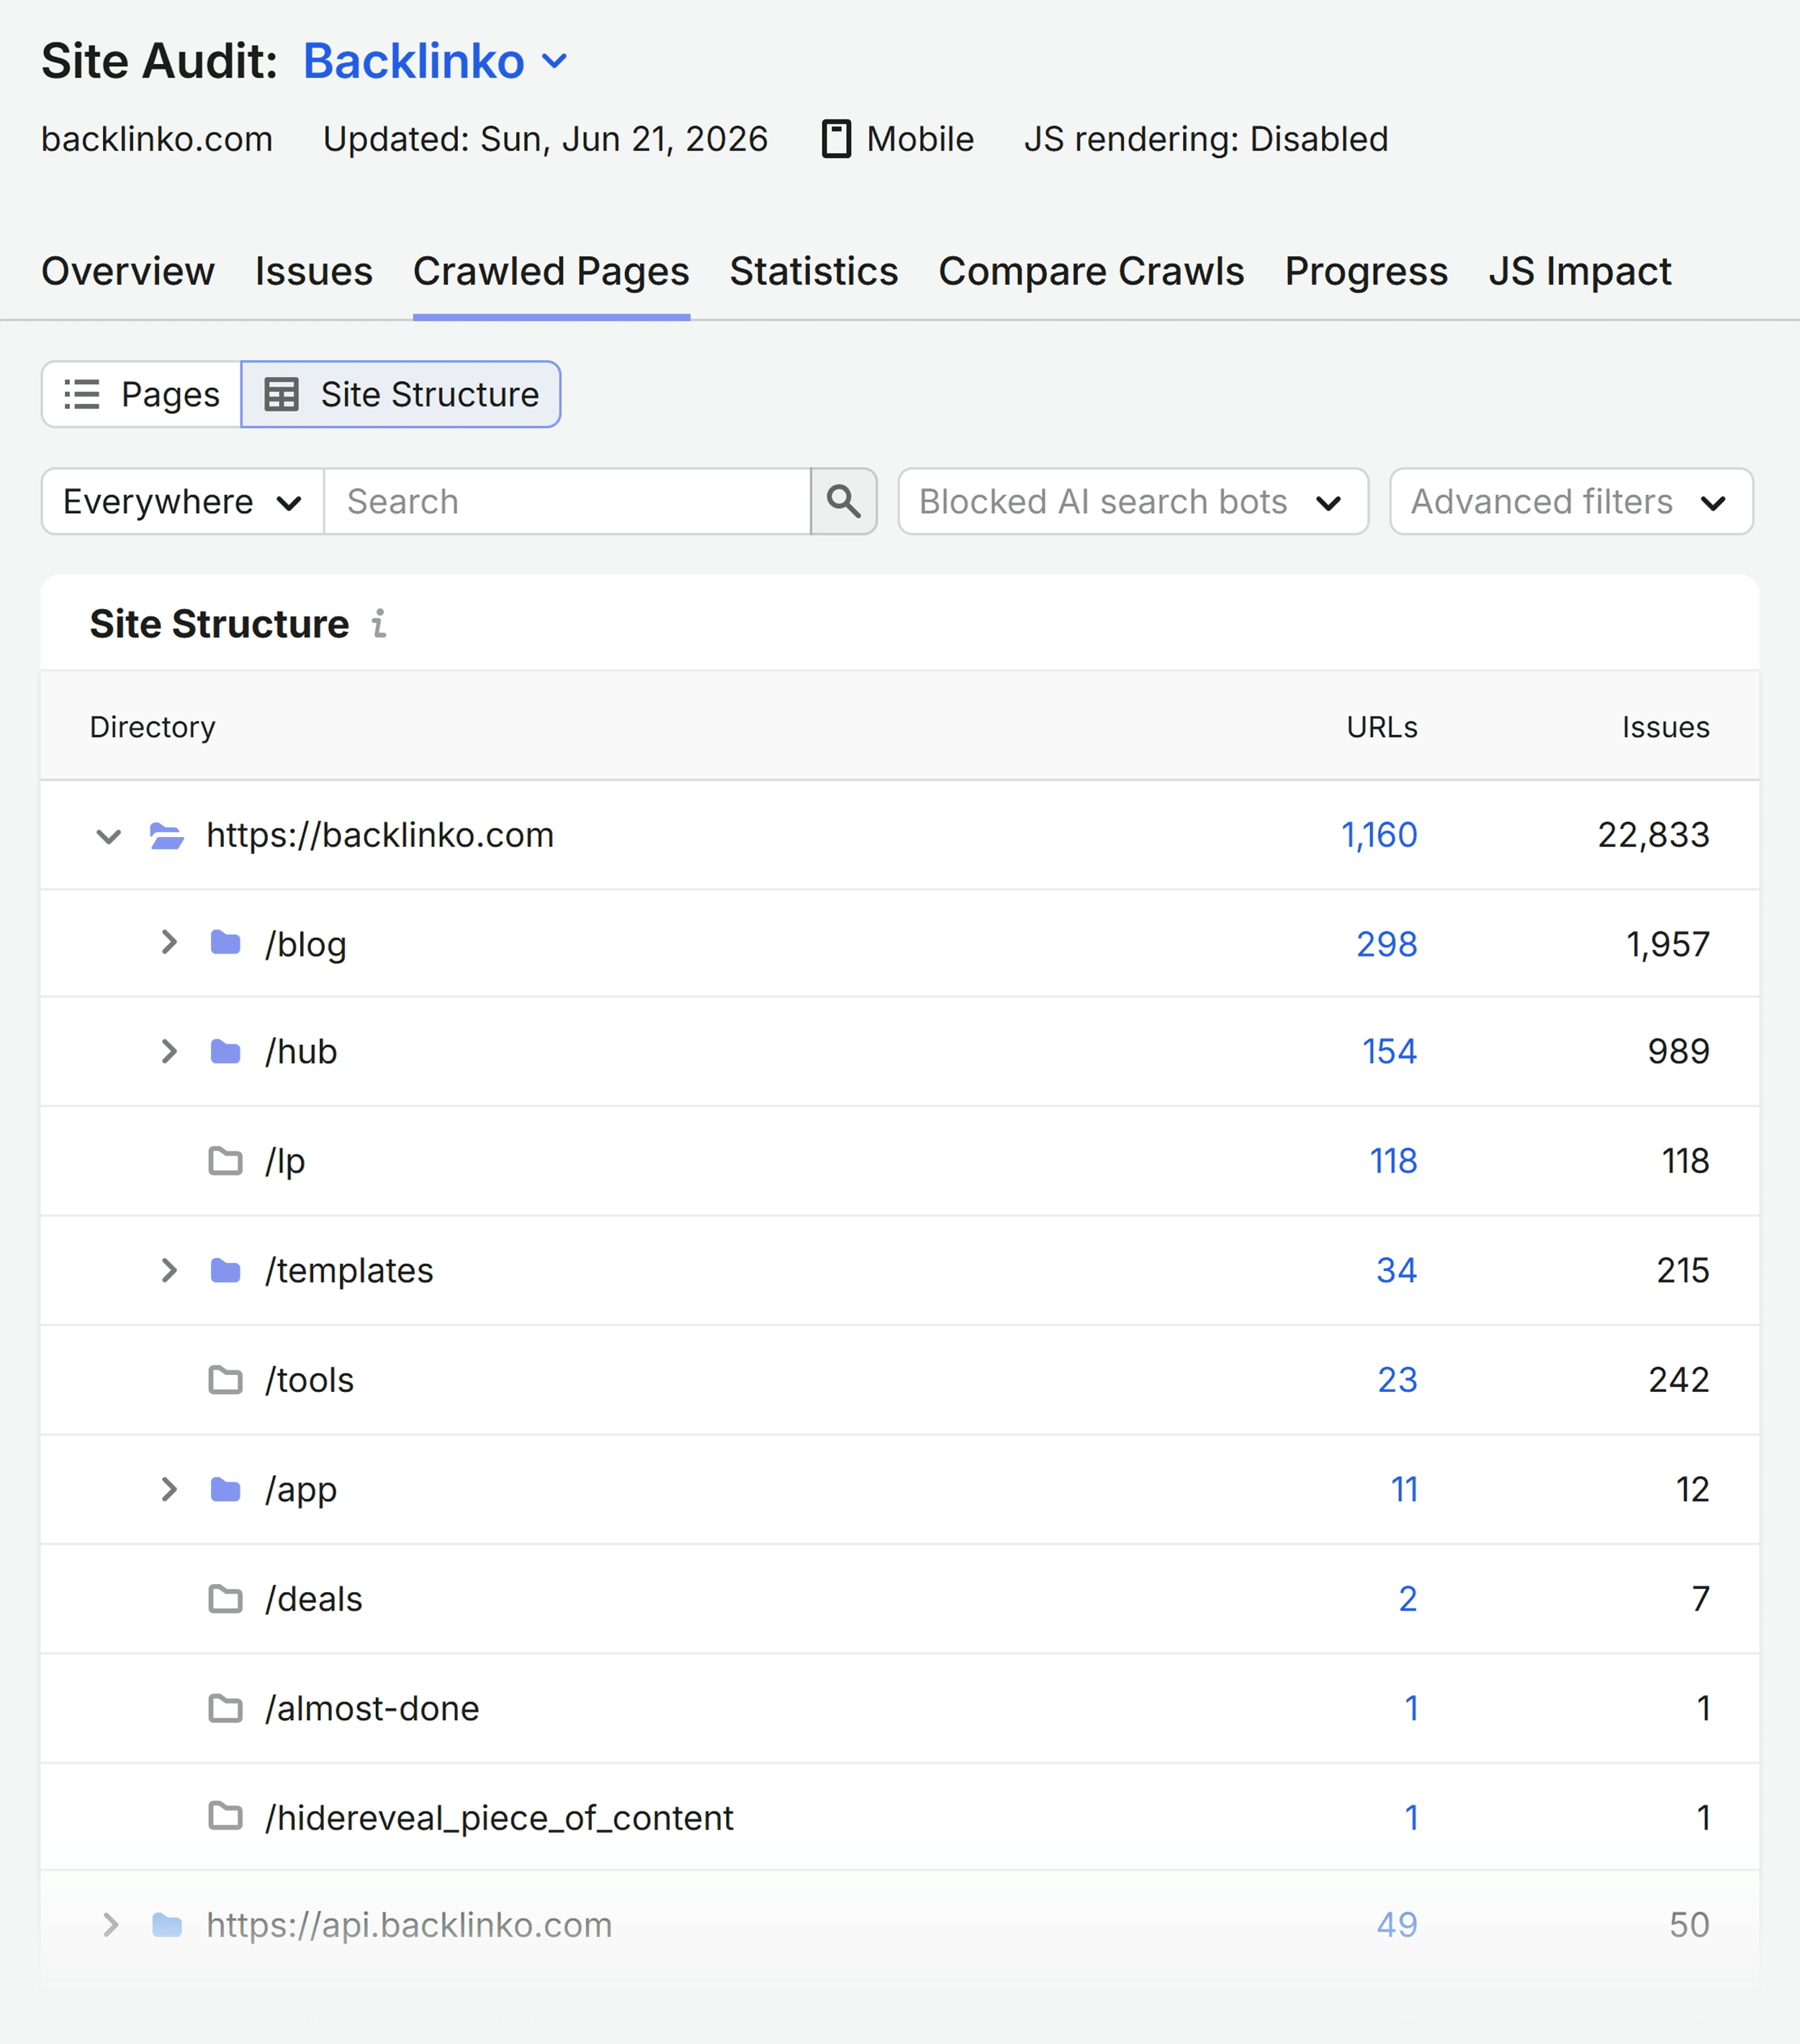Click the URLs column header
Image resolution: width=1800 pixels, height=2044 pixels.
1382,727
